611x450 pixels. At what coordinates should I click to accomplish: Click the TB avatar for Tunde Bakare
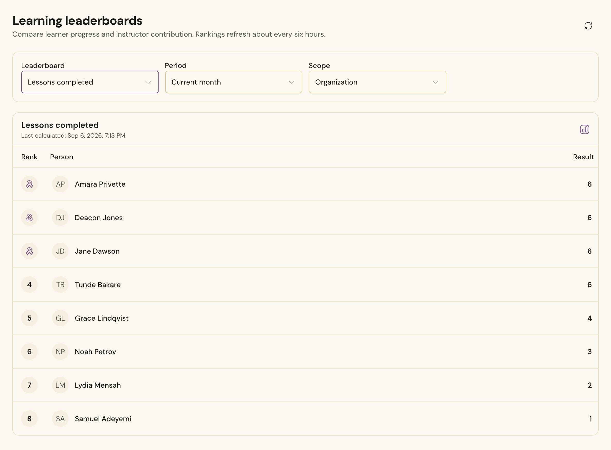tap(60, 285)
